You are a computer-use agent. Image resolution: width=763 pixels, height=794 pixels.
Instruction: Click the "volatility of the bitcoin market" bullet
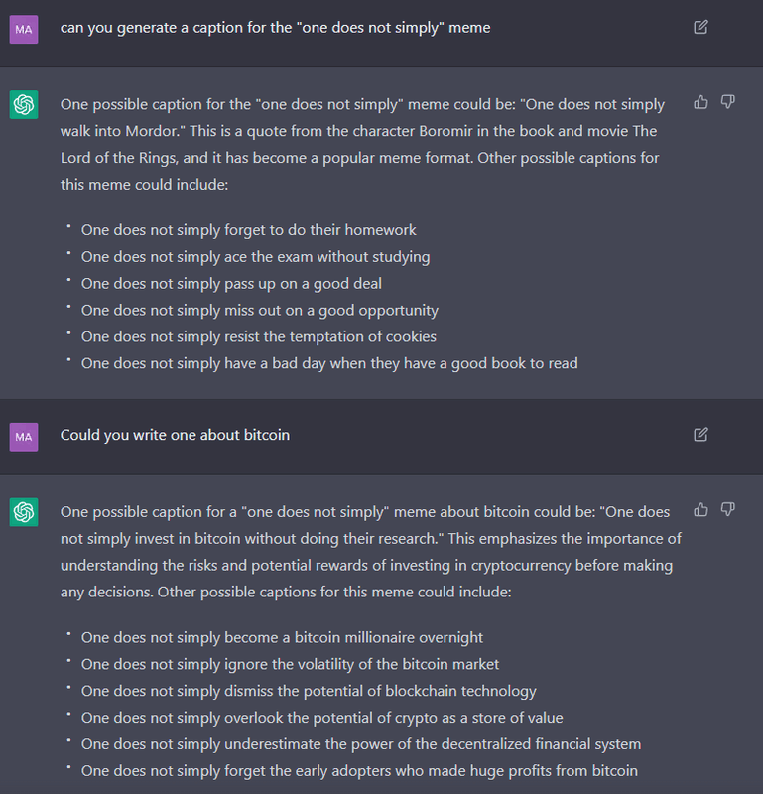(x=290, y=664)
